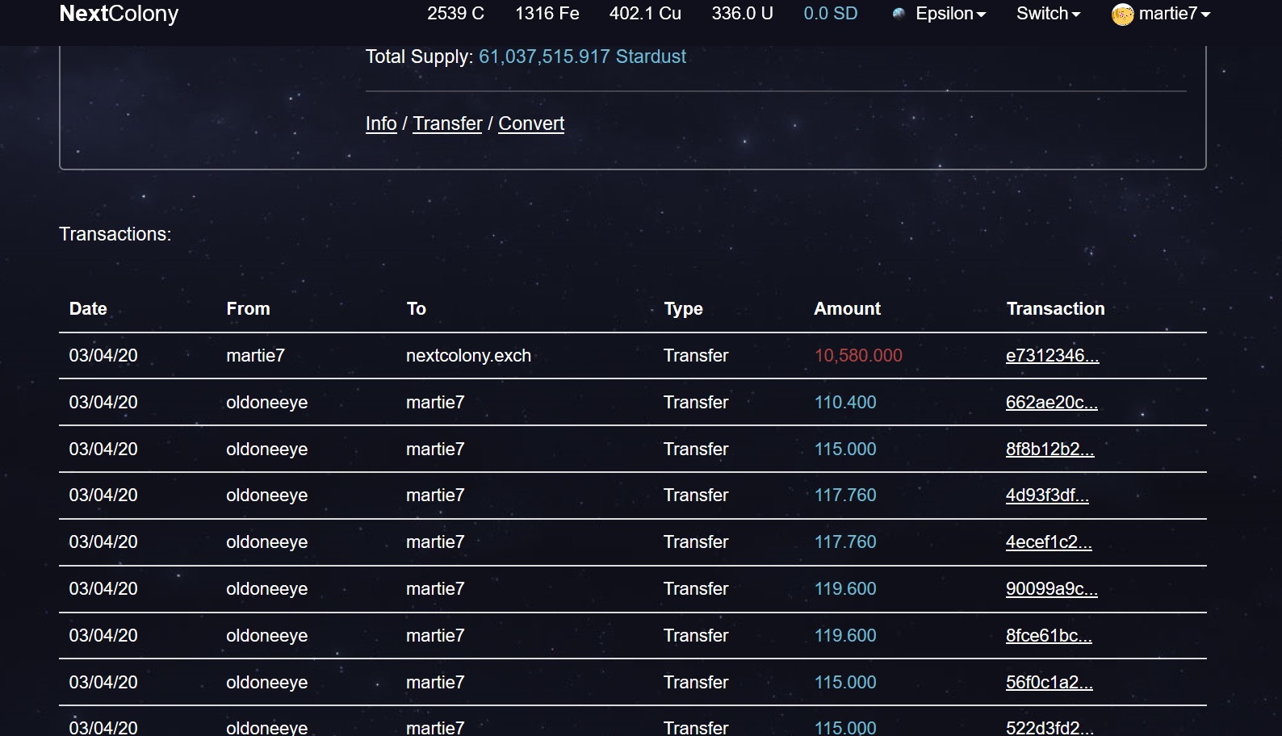The image size is (1282, 736).
Task: Open transaction 8fce61bc...
Action: pyautogui.click(x=1049, y=636)
